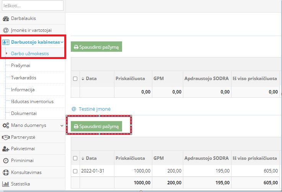Check the 2022-01-31 row checkbox
Viewport: 282px width, 192px height.
(75, 171)
